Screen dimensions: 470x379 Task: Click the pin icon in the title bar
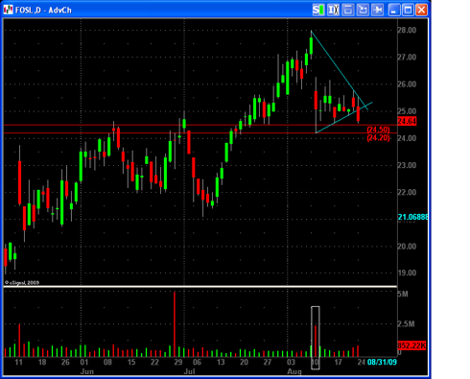click(x=377, y=10)
